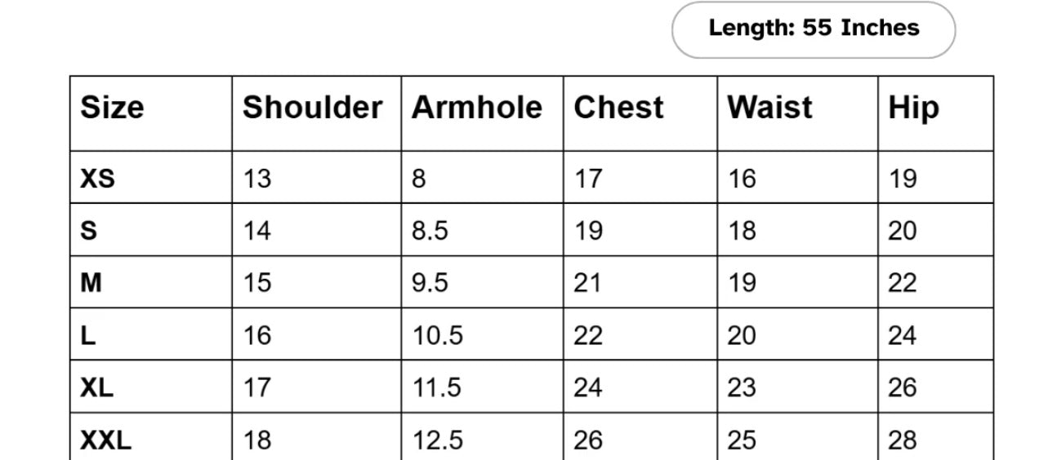Select the M size row label

(91, 283)
